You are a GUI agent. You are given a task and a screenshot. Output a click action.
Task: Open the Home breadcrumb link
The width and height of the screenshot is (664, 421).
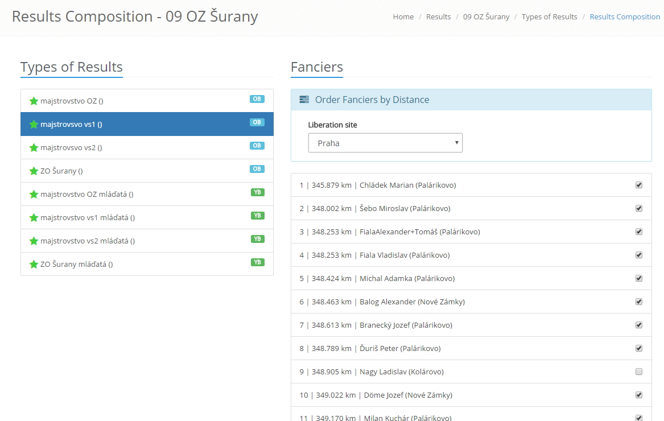pyautogui.click(x=403, y=17)
